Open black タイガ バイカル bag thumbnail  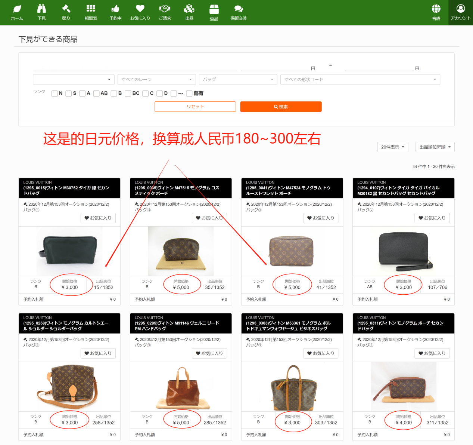click(x=404, y=251)
